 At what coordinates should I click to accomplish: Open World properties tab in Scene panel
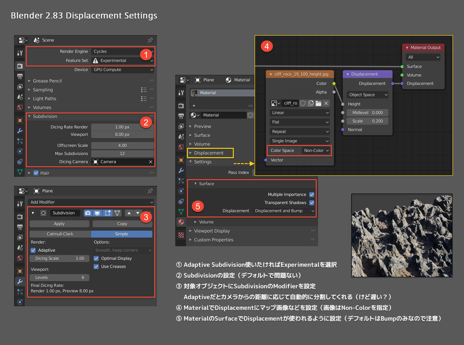pos(20,107)
